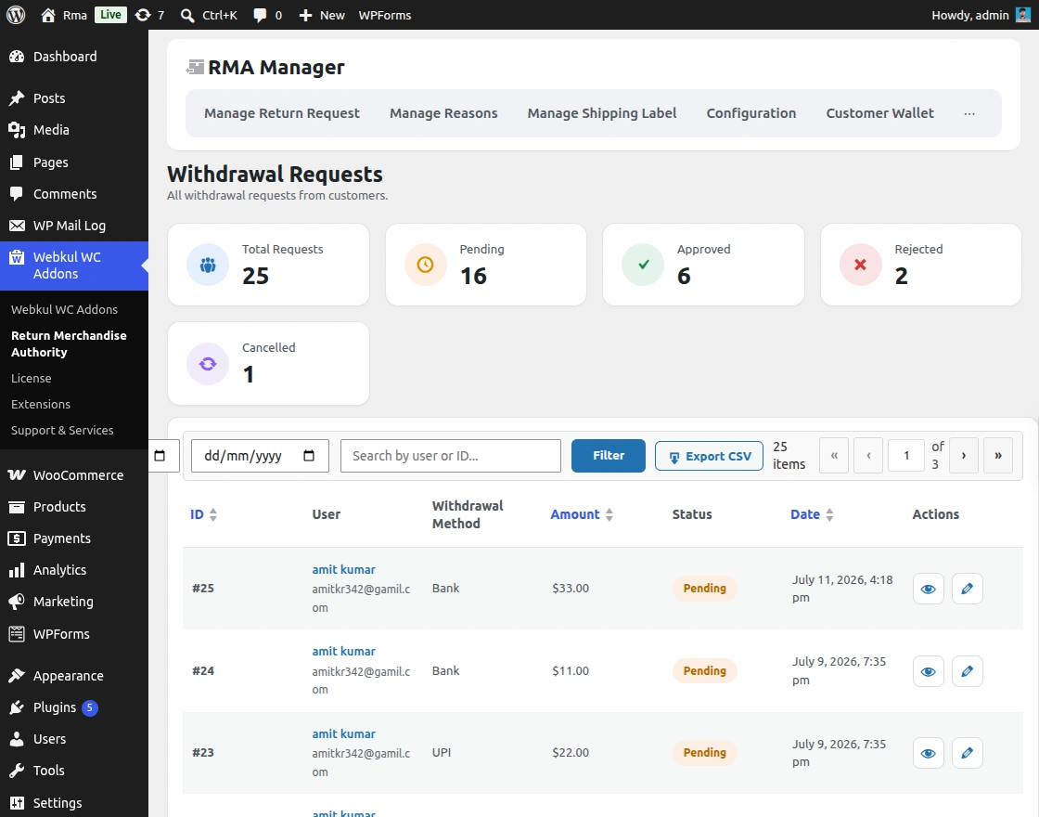Edit withdrawal request #23 pencil icon
The height and width of the screenshot is (817, 1039).
coord(967,753)
